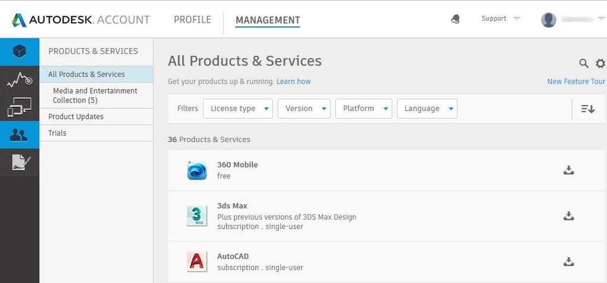Image resolution: width=607 pixels, height=283 pixels.
Task: Click the user avatar icon
Action: pyautogui.click(x=548, y=20)
